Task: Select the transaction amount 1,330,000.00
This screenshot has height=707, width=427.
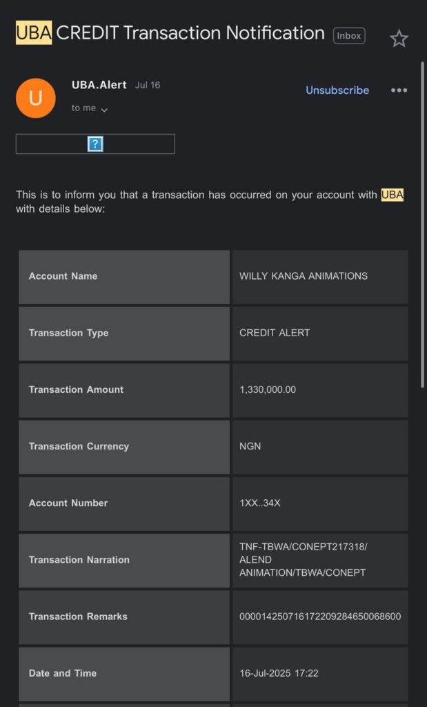Action: click(268, 389)
